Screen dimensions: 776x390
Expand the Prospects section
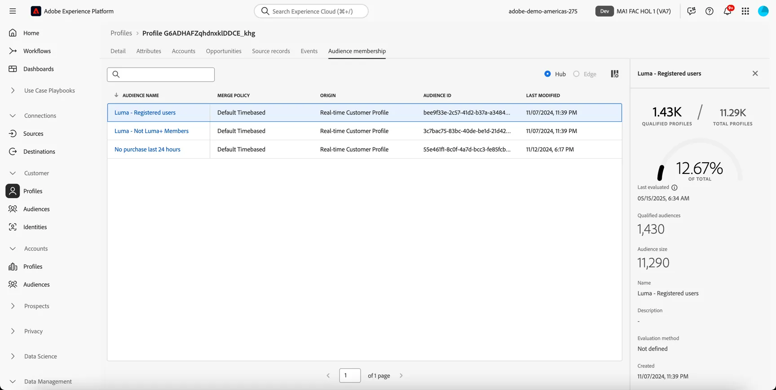pyautogui.click(x=13, y=306)
